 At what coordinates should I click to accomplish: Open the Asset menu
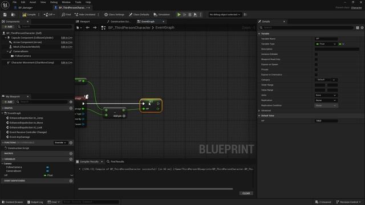pyautogui.click(x=33, y=2)
